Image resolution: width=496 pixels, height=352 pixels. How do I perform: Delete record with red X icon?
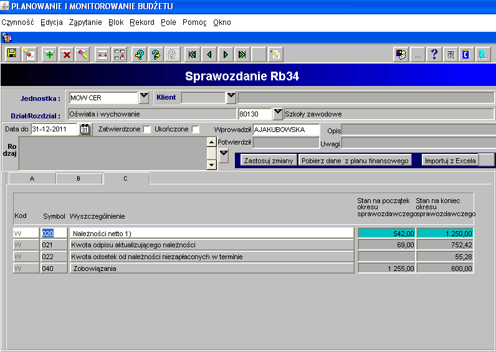(66, 54)
